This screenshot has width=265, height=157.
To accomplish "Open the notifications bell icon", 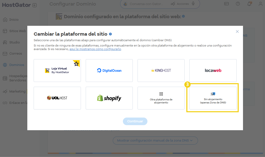I will click(x=249, y=4).
